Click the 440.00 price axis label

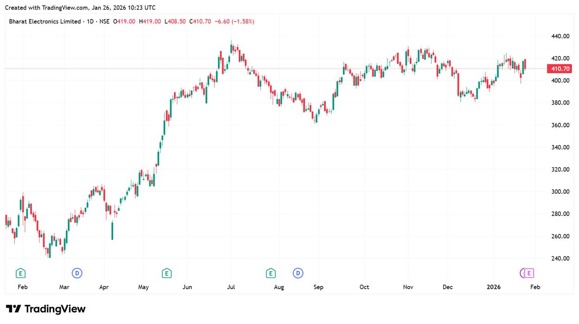560,36
